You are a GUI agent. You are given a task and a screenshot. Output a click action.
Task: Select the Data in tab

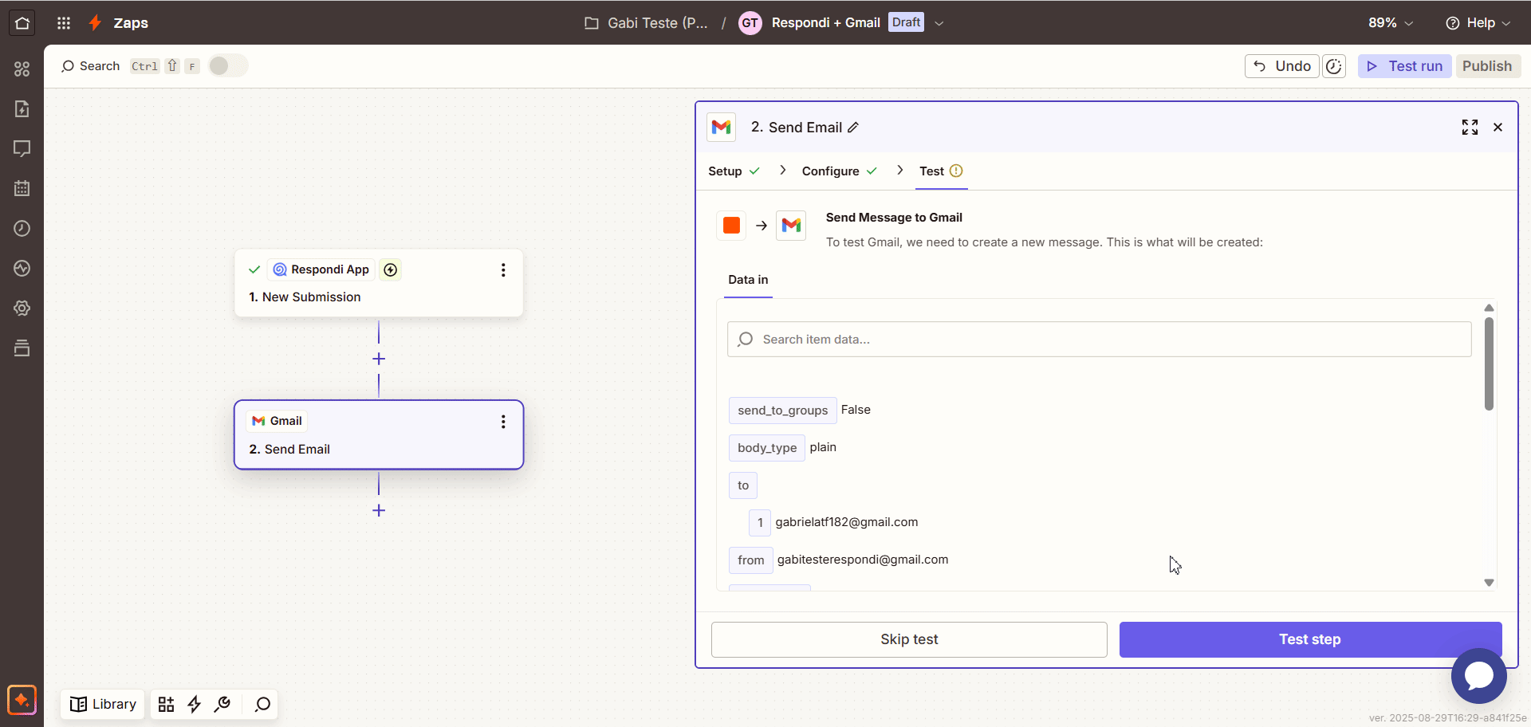coord(748,280)
